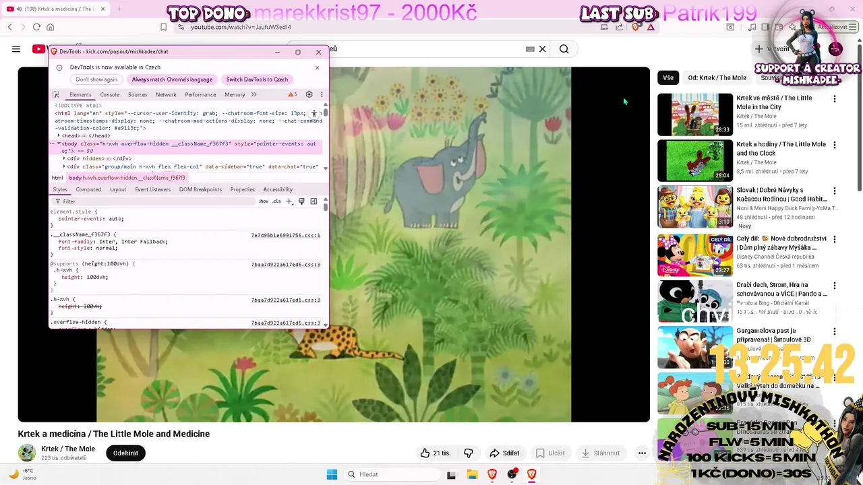Screen dimensions: 863x485
Task: Clear the YouTube search box
Action: (542, 48)
